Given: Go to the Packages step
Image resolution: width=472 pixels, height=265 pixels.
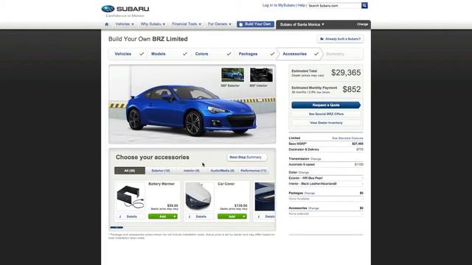Looking at the screenshot, I should (248, 54).
